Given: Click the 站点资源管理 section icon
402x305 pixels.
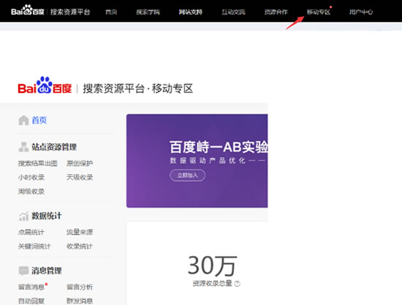Looking at the screenshot, I should pyautogui.click(x=23, y=147).
